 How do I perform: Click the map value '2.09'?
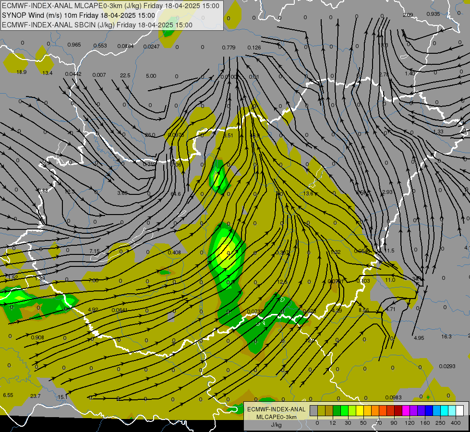pyautogui.click(x=408, y=15)
